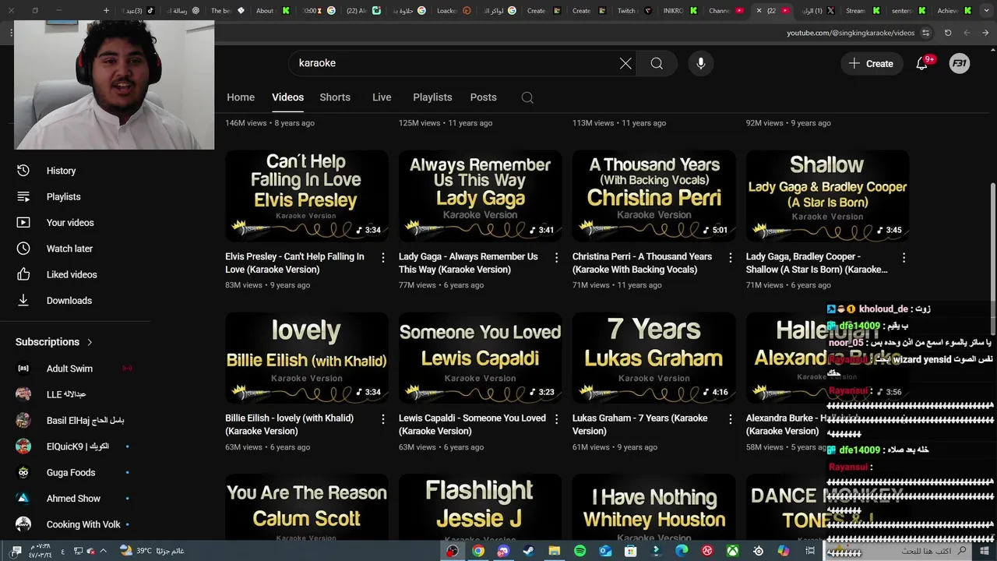
Task: Play You Are The Reason thumbnail
Action: [x=306, y=506]
